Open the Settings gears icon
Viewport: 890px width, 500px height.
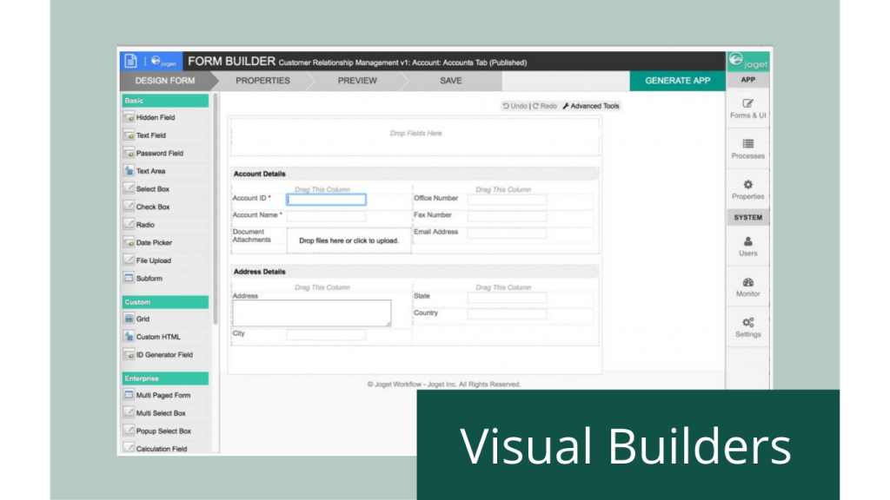(747, 323)
